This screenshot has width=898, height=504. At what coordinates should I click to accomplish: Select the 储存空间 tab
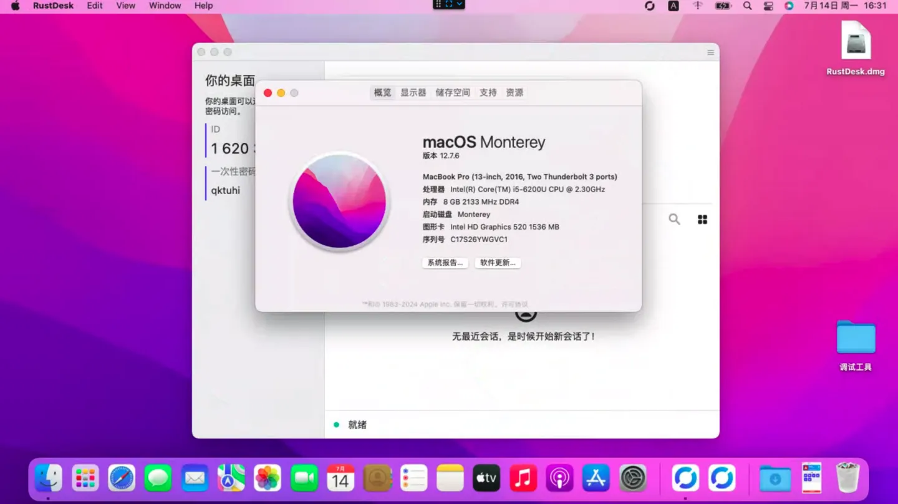pos(453,92)
